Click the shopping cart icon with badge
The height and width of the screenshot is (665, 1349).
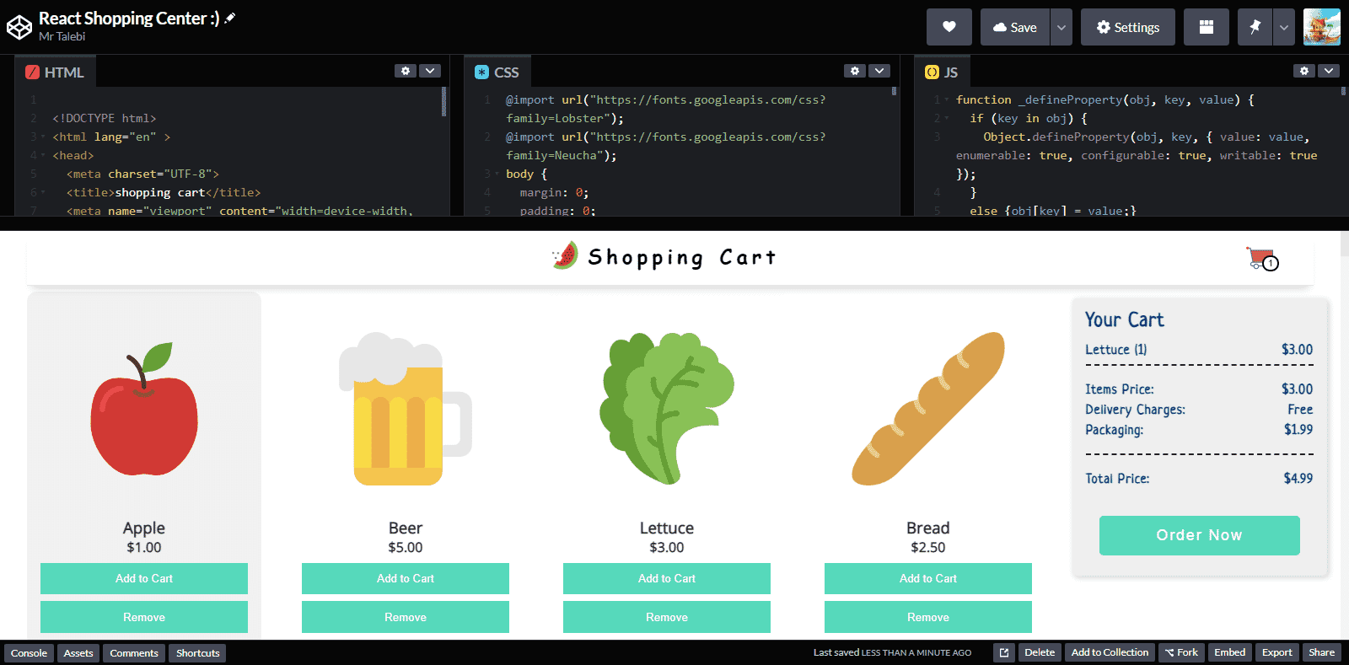[x=1262, y=259]
